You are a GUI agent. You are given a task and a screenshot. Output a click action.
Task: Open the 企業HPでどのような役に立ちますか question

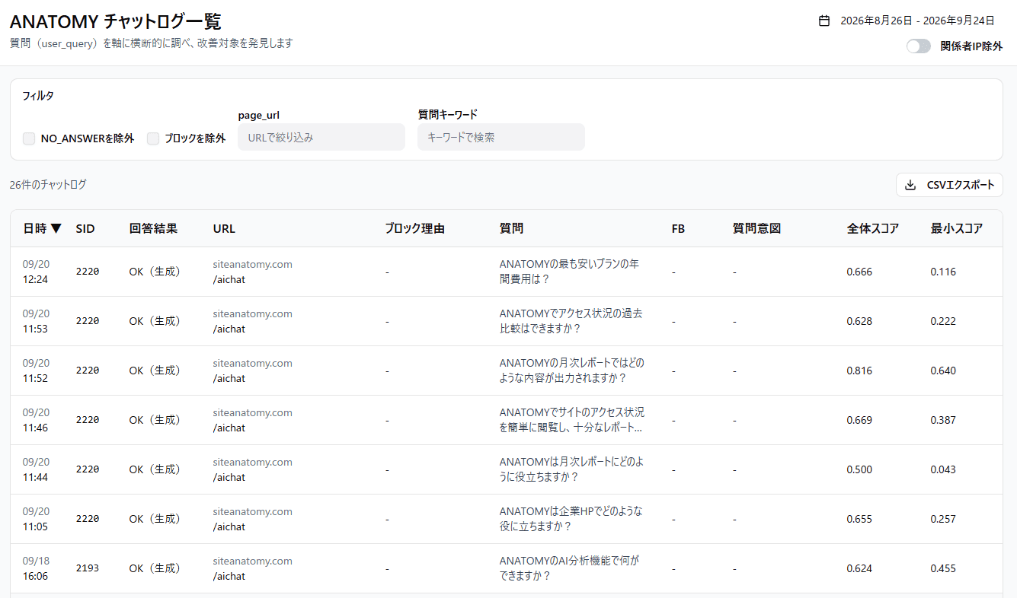tap(571, 519)
